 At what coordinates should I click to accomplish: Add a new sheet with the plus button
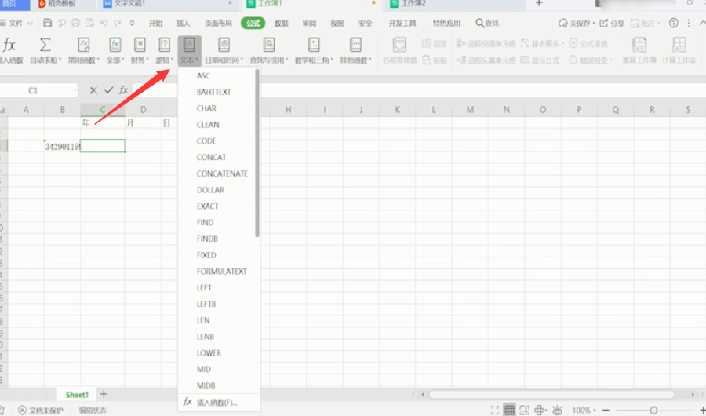pyautogui.click(x=104, y=394)
